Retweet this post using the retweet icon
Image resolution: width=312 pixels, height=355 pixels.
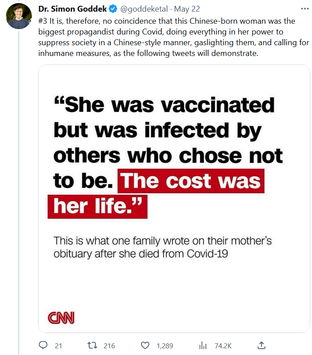click(x=92, y=346)
